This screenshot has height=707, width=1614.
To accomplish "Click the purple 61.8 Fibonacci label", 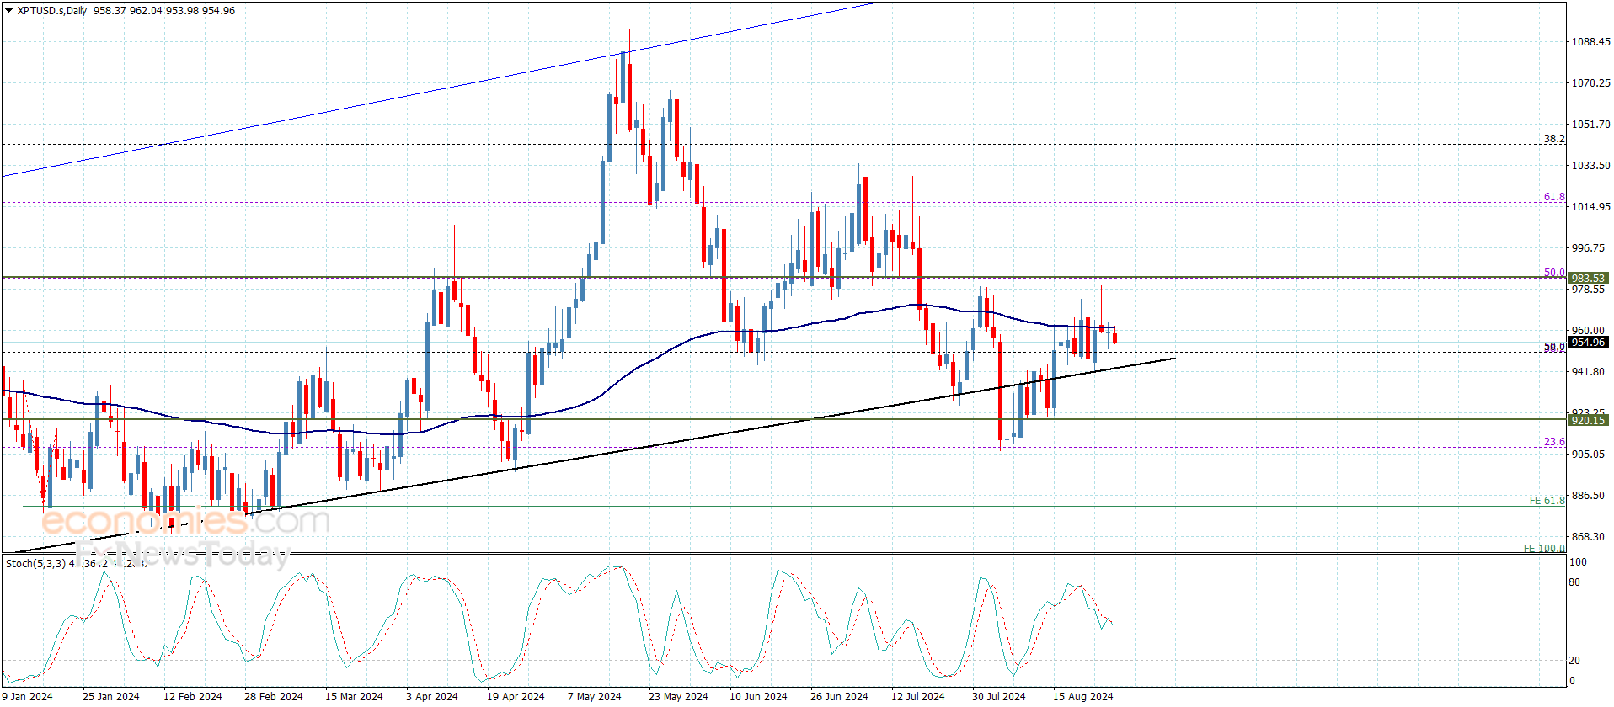I will 1554,197.
